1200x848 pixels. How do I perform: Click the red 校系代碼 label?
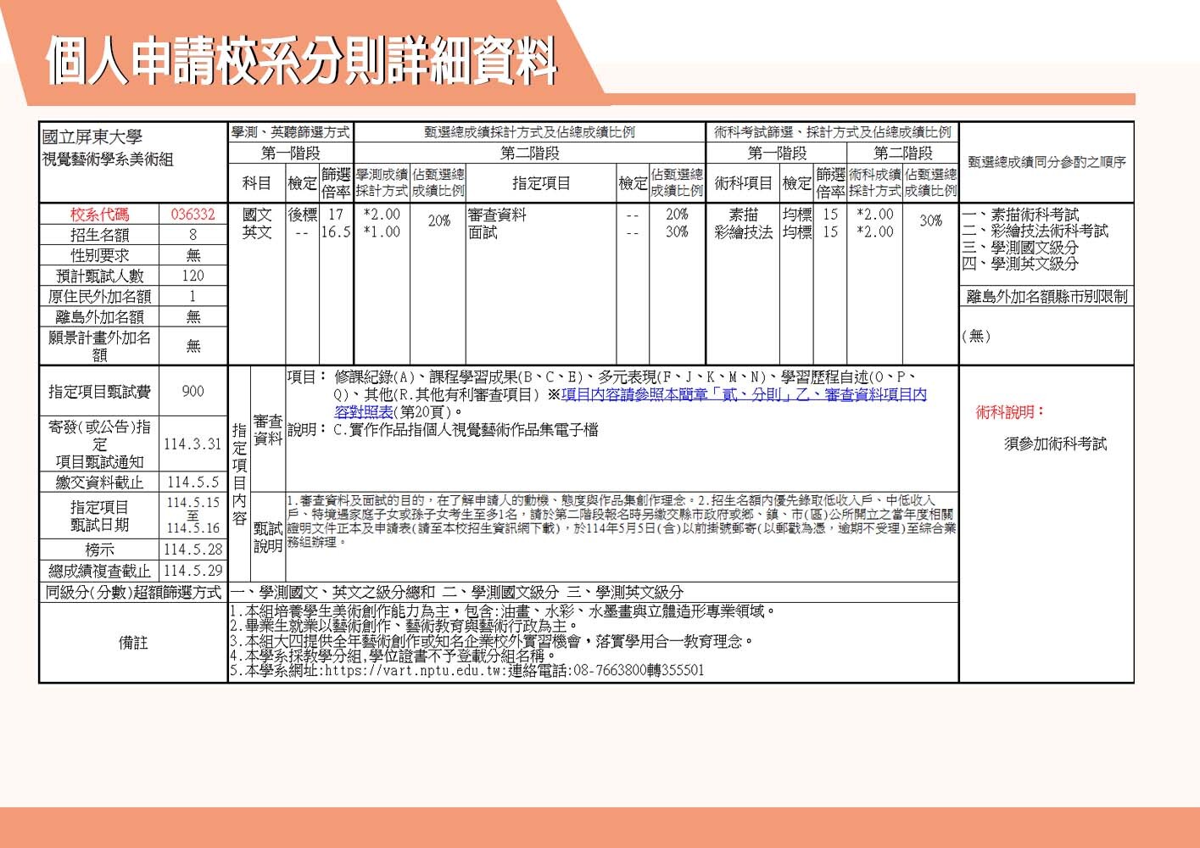coord(99,215)
